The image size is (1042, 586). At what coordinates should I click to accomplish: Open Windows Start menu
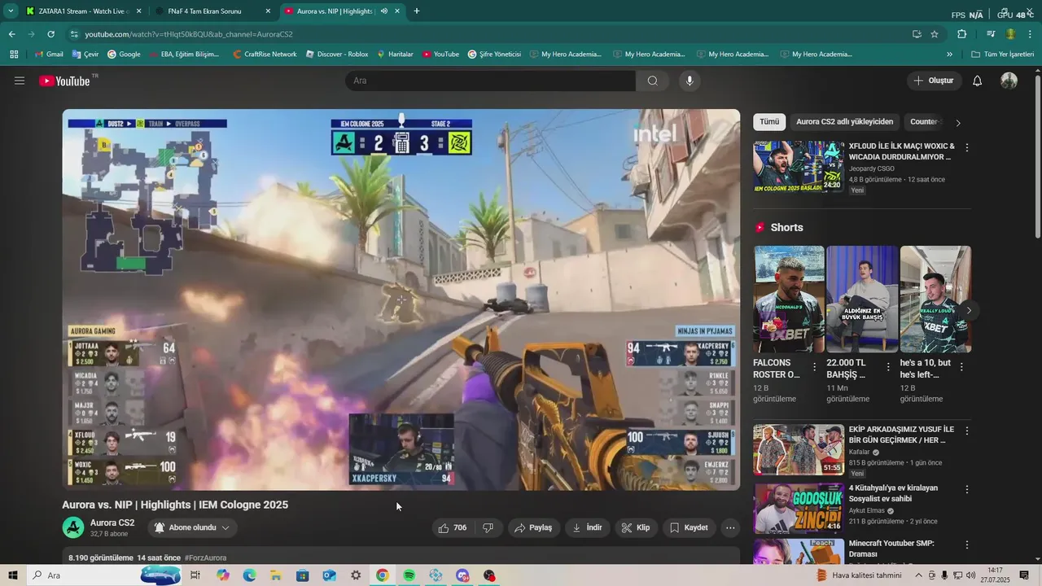(12, 575)
